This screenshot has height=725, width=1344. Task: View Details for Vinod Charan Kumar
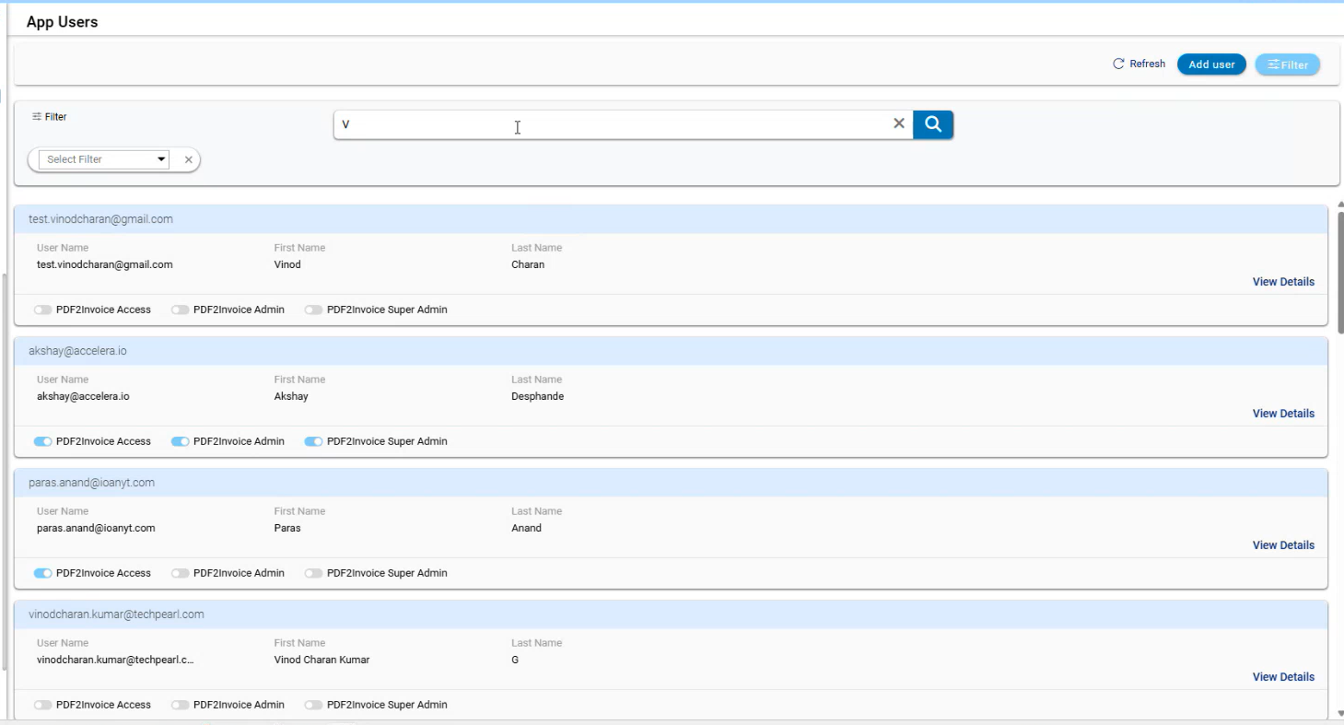pyautogui.click(x=1282, y=677)
